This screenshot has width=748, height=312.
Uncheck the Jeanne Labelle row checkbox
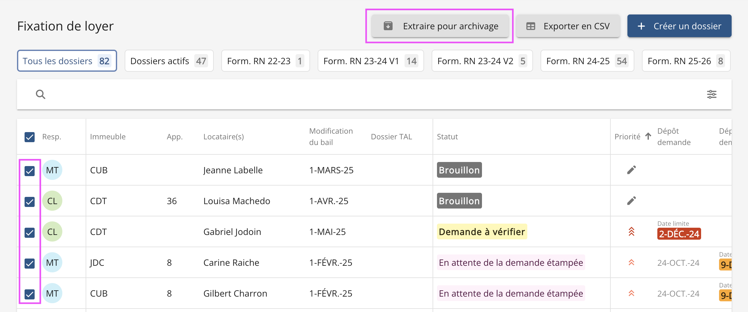pos(30,171)
